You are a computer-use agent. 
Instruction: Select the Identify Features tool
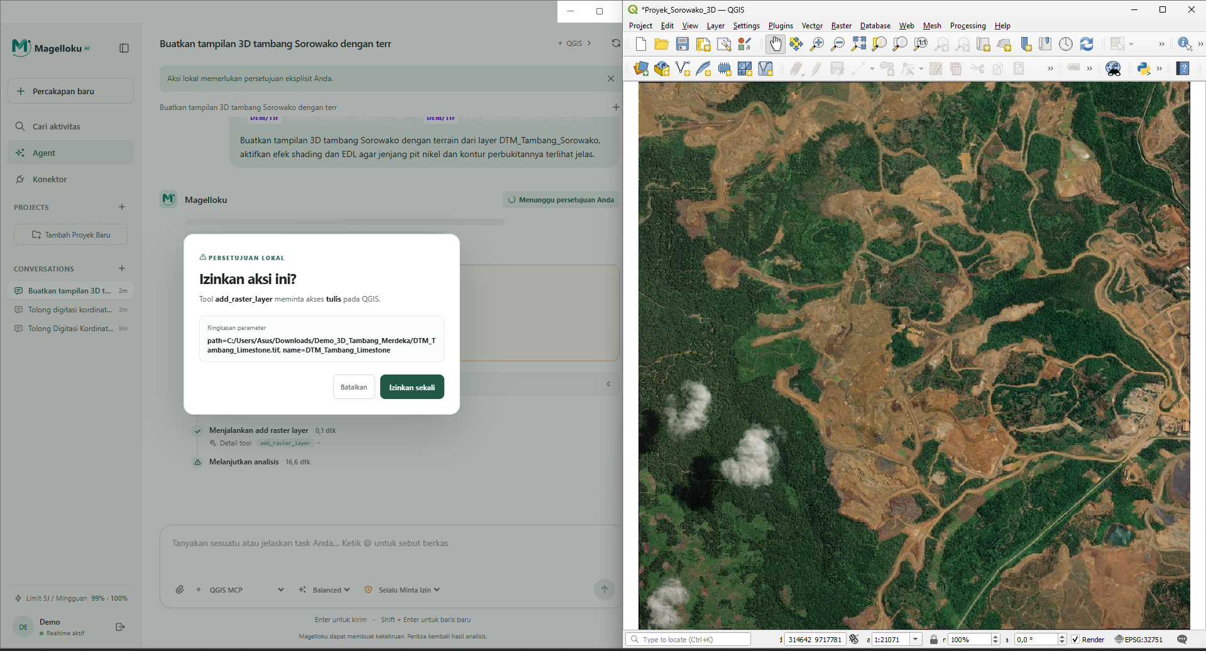point(1185,44)
